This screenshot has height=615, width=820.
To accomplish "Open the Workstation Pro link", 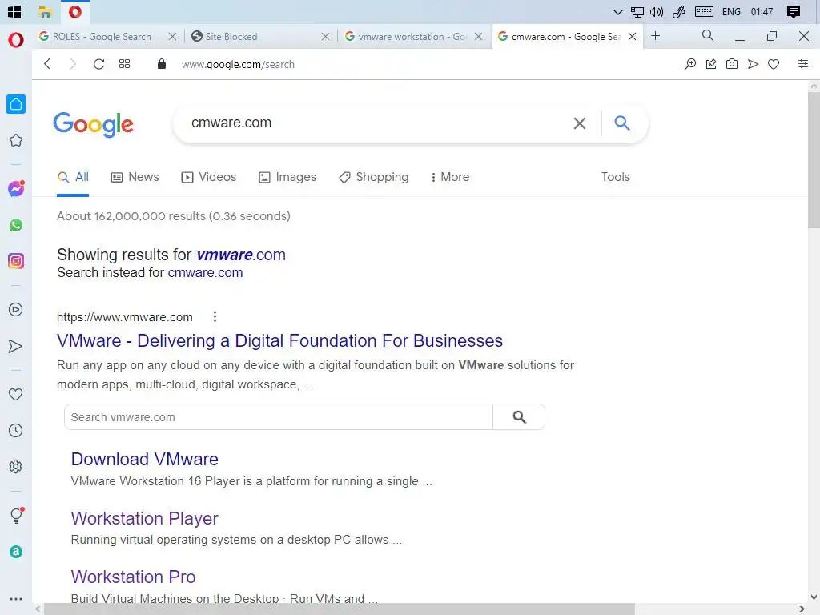I will point(134,577).
